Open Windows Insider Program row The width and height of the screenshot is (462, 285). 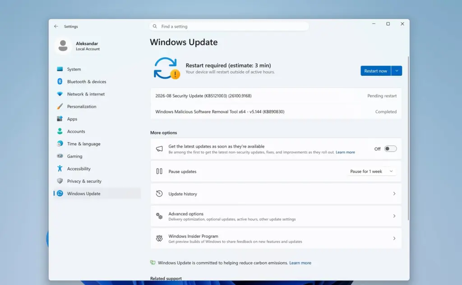pyautogui.click(x=276, y=238)
